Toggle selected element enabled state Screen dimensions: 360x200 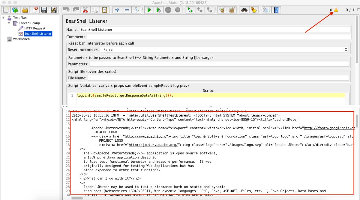136,10
